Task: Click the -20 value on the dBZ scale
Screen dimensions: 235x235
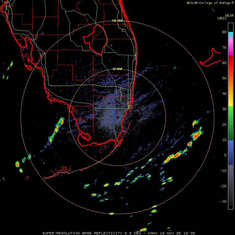Action: tap(223, 186)
